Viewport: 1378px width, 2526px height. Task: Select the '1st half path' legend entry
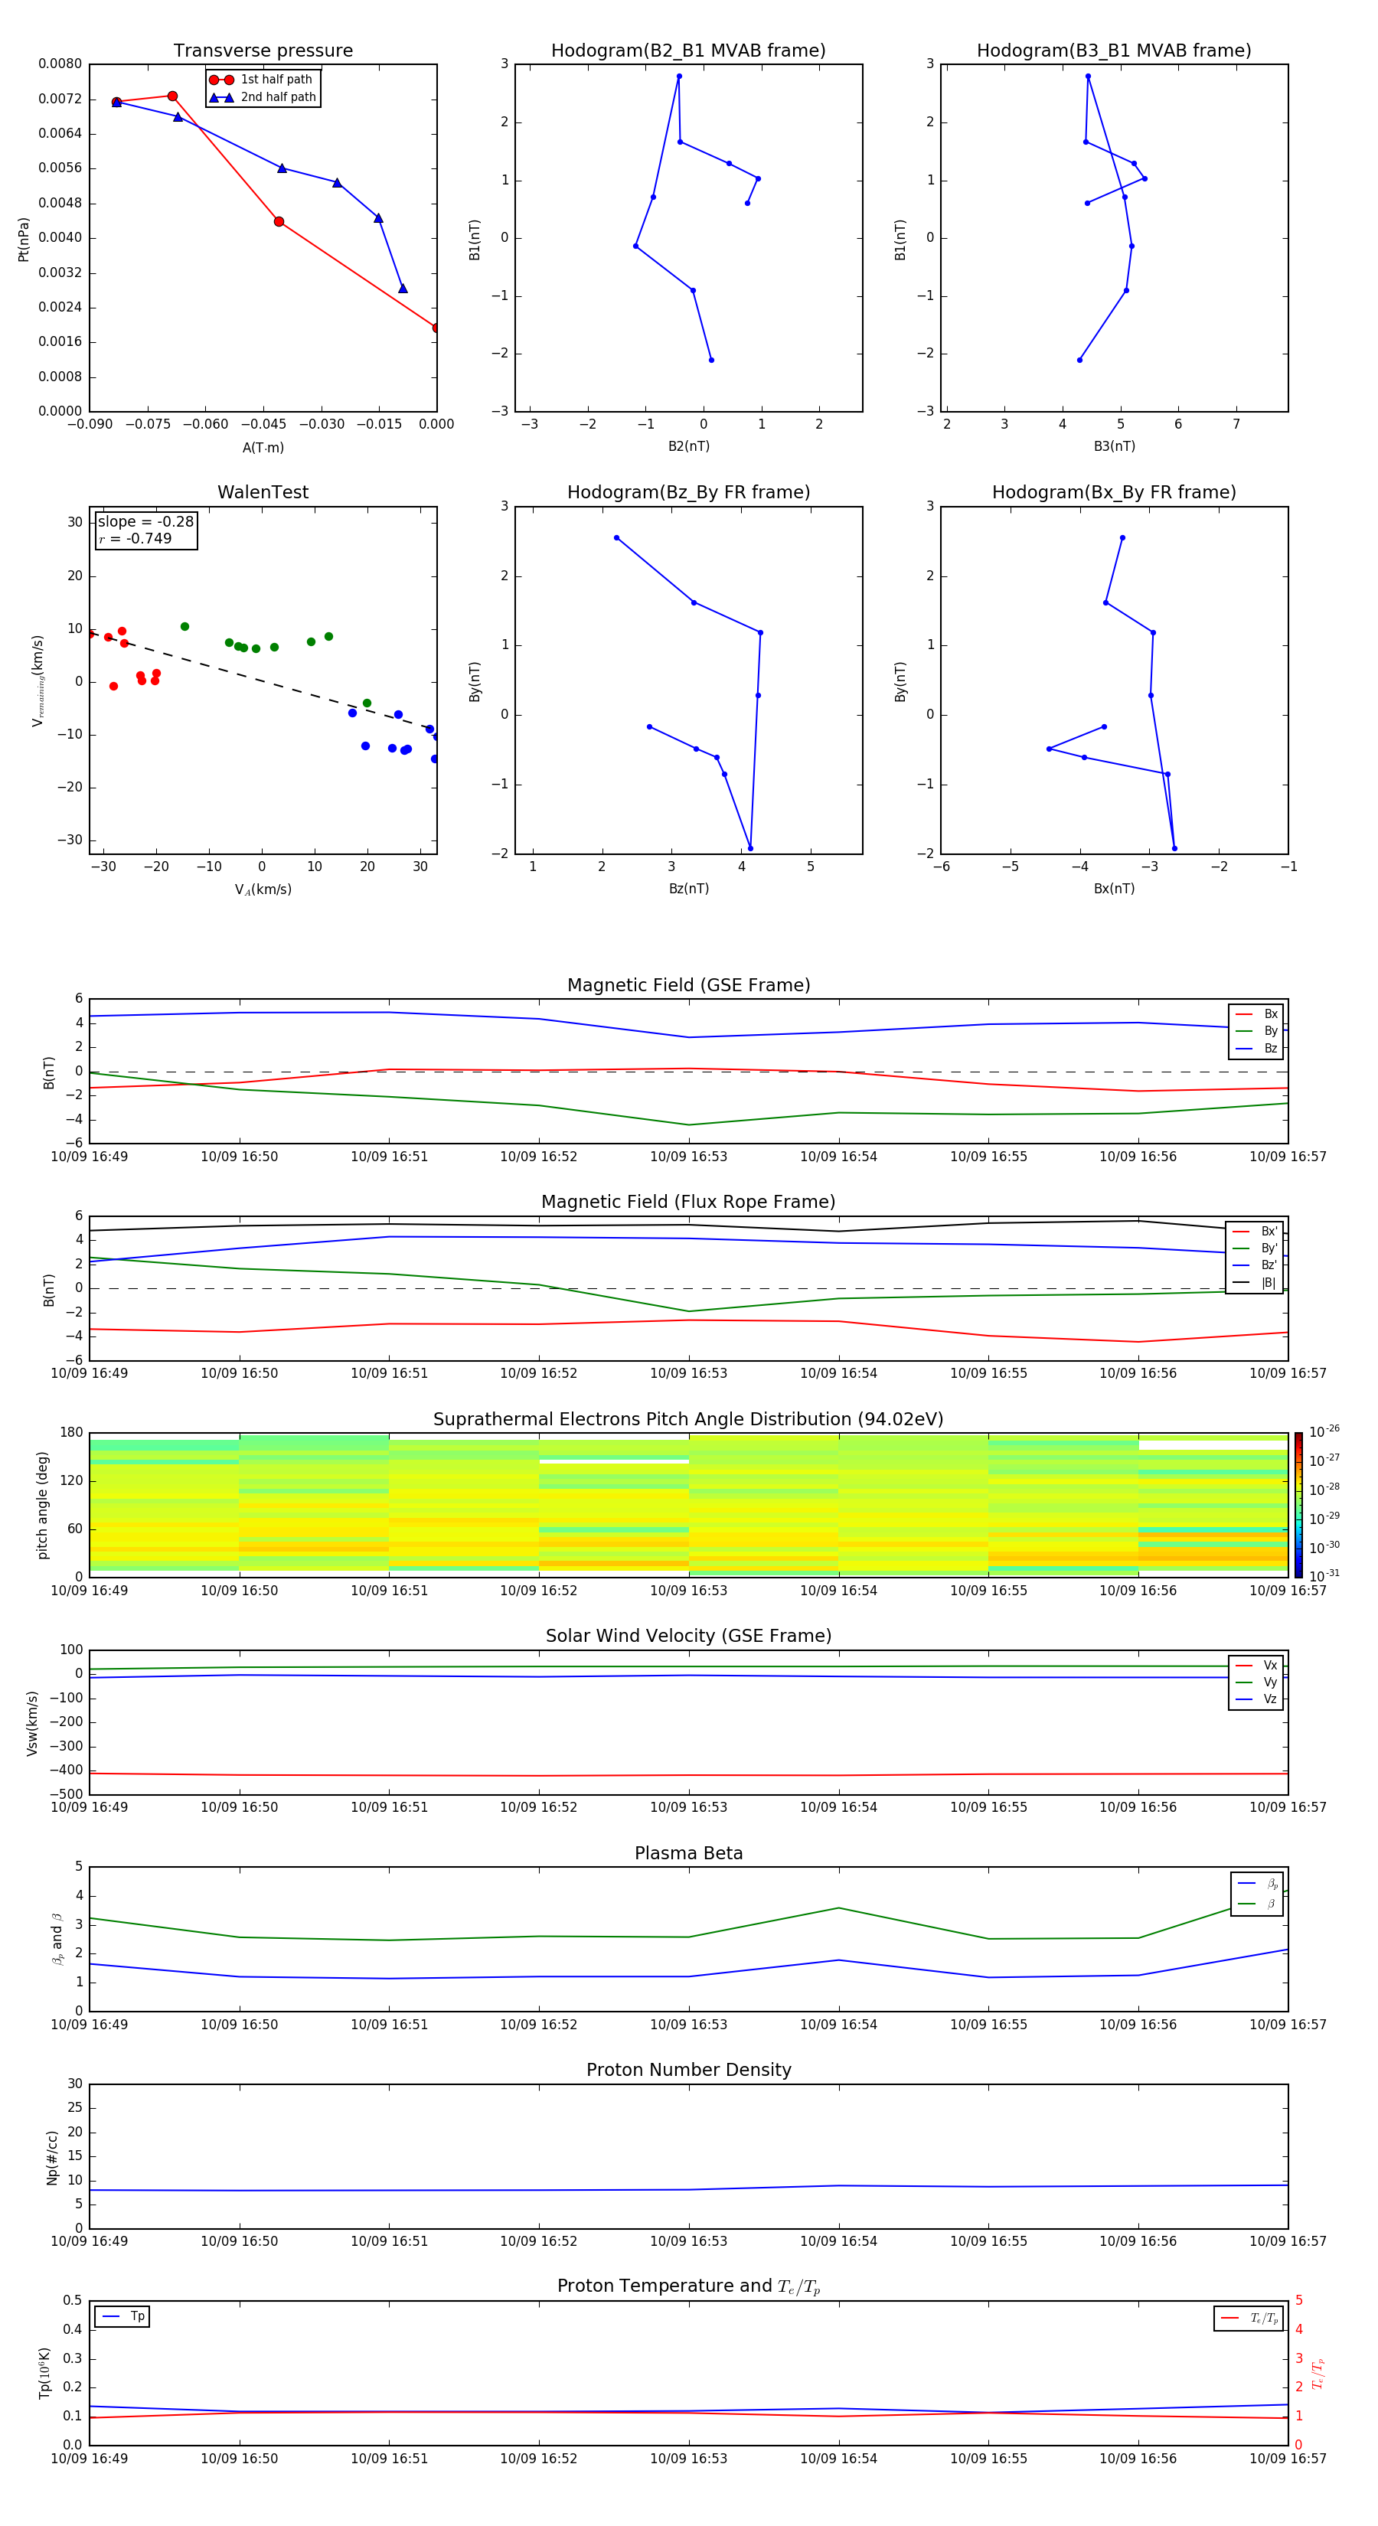pos(262,80)
